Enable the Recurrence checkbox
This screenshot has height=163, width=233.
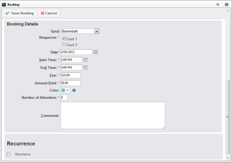(9, 154)
